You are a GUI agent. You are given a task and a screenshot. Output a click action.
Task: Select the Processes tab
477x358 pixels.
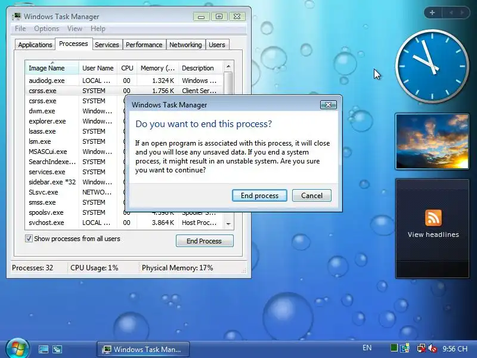tap(73, 44)
